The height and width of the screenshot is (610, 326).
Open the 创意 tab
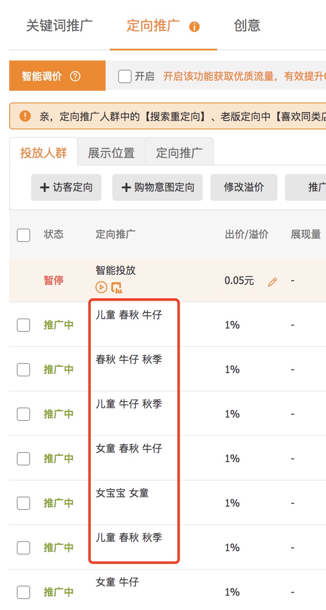point(247,26)
